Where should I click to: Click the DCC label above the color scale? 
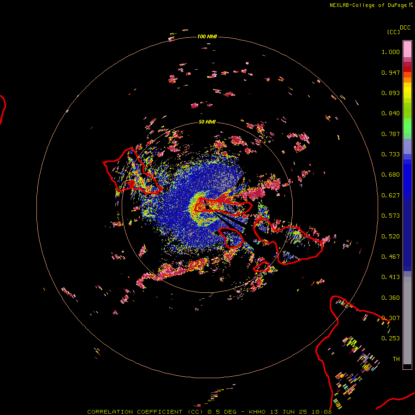pos(405,28)
